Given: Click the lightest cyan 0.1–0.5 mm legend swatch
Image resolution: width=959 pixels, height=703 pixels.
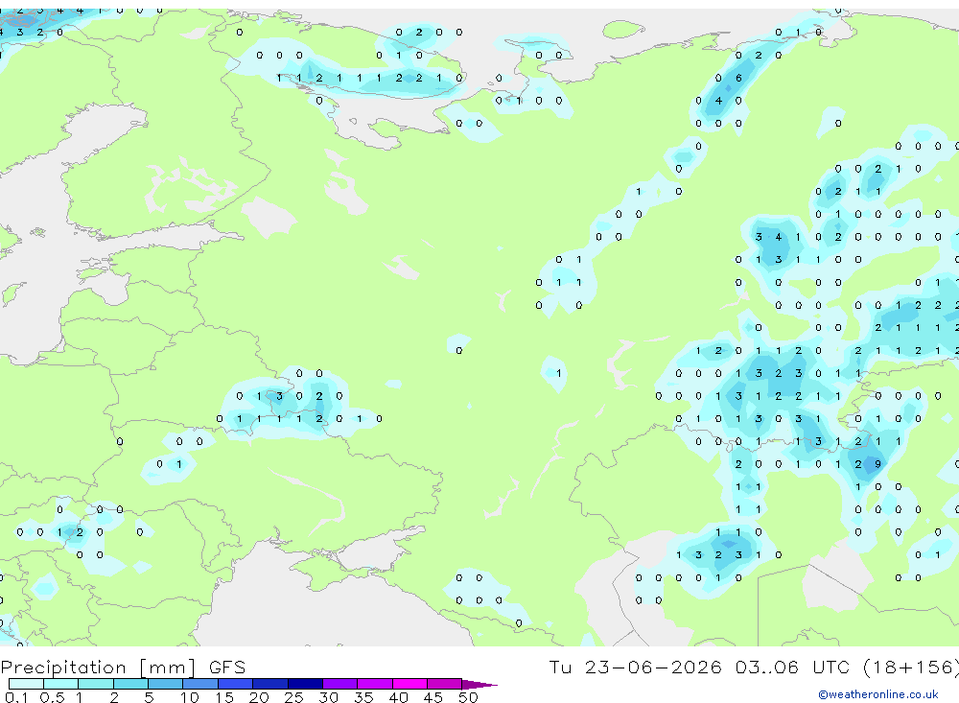Looking at the screenshot, I should [26, 684].
